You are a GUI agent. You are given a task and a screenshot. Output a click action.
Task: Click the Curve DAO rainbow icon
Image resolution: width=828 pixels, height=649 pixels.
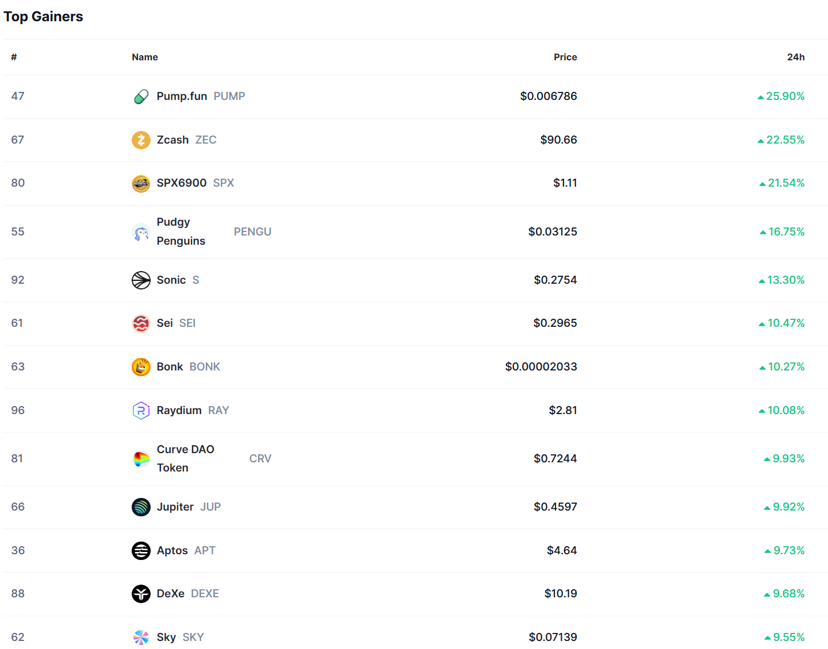(141, 459)
